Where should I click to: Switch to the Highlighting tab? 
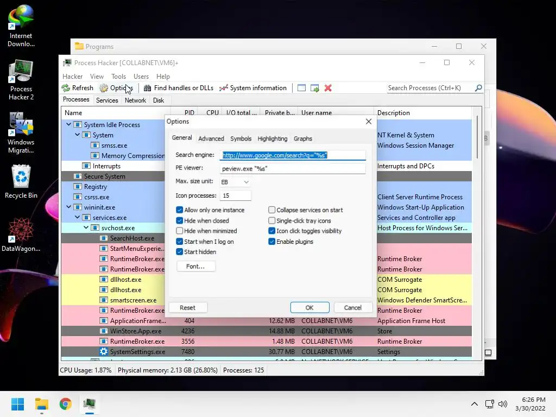[x=273, y=138]
